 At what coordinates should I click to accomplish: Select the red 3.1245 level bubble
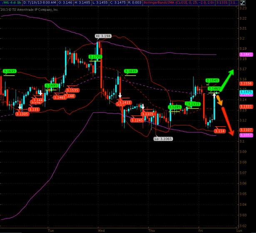137,120
